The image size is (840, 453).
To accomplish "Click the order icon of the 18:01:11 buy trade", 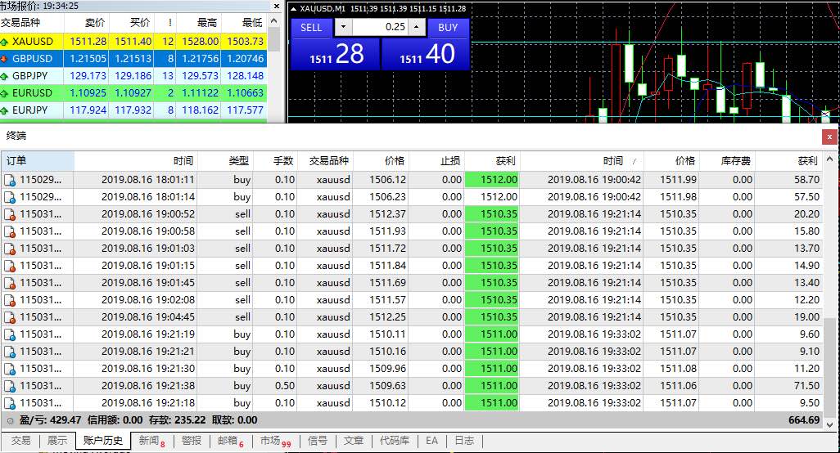I will click(10, 180).
